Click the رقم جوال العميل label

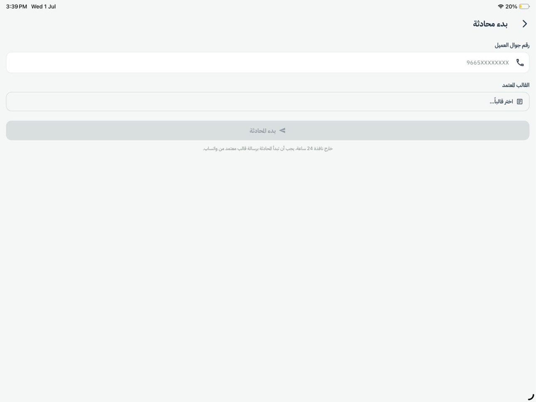click(512, 45)
